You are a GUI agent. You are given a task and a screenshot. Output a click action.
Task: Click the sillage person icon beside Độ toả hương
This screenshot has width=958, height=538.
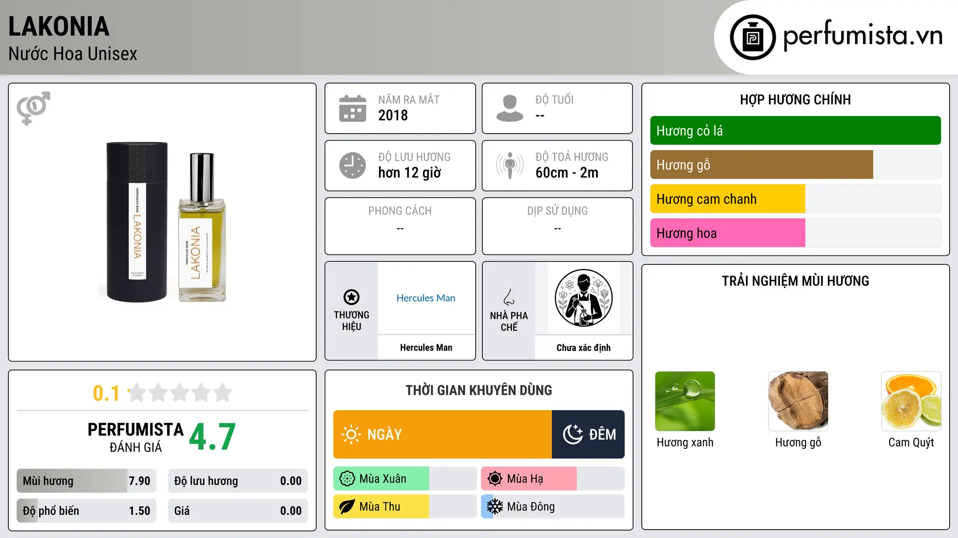coord(510,165)
